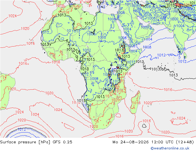Select the blue 1004 label over Somalia
Image resolution: width=196 pixels, height=151 pixels.
click(133, 51)
